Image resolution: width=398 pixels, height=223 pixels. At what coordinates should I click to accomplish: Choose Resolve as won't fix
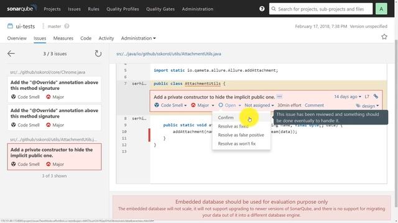[241, 143]
